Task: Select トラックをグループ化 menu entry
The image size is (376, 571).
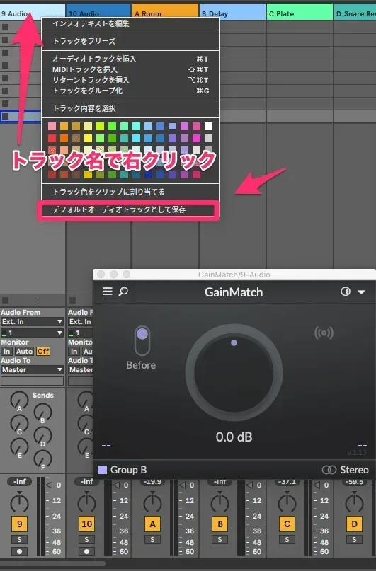Action: [130, 91]
